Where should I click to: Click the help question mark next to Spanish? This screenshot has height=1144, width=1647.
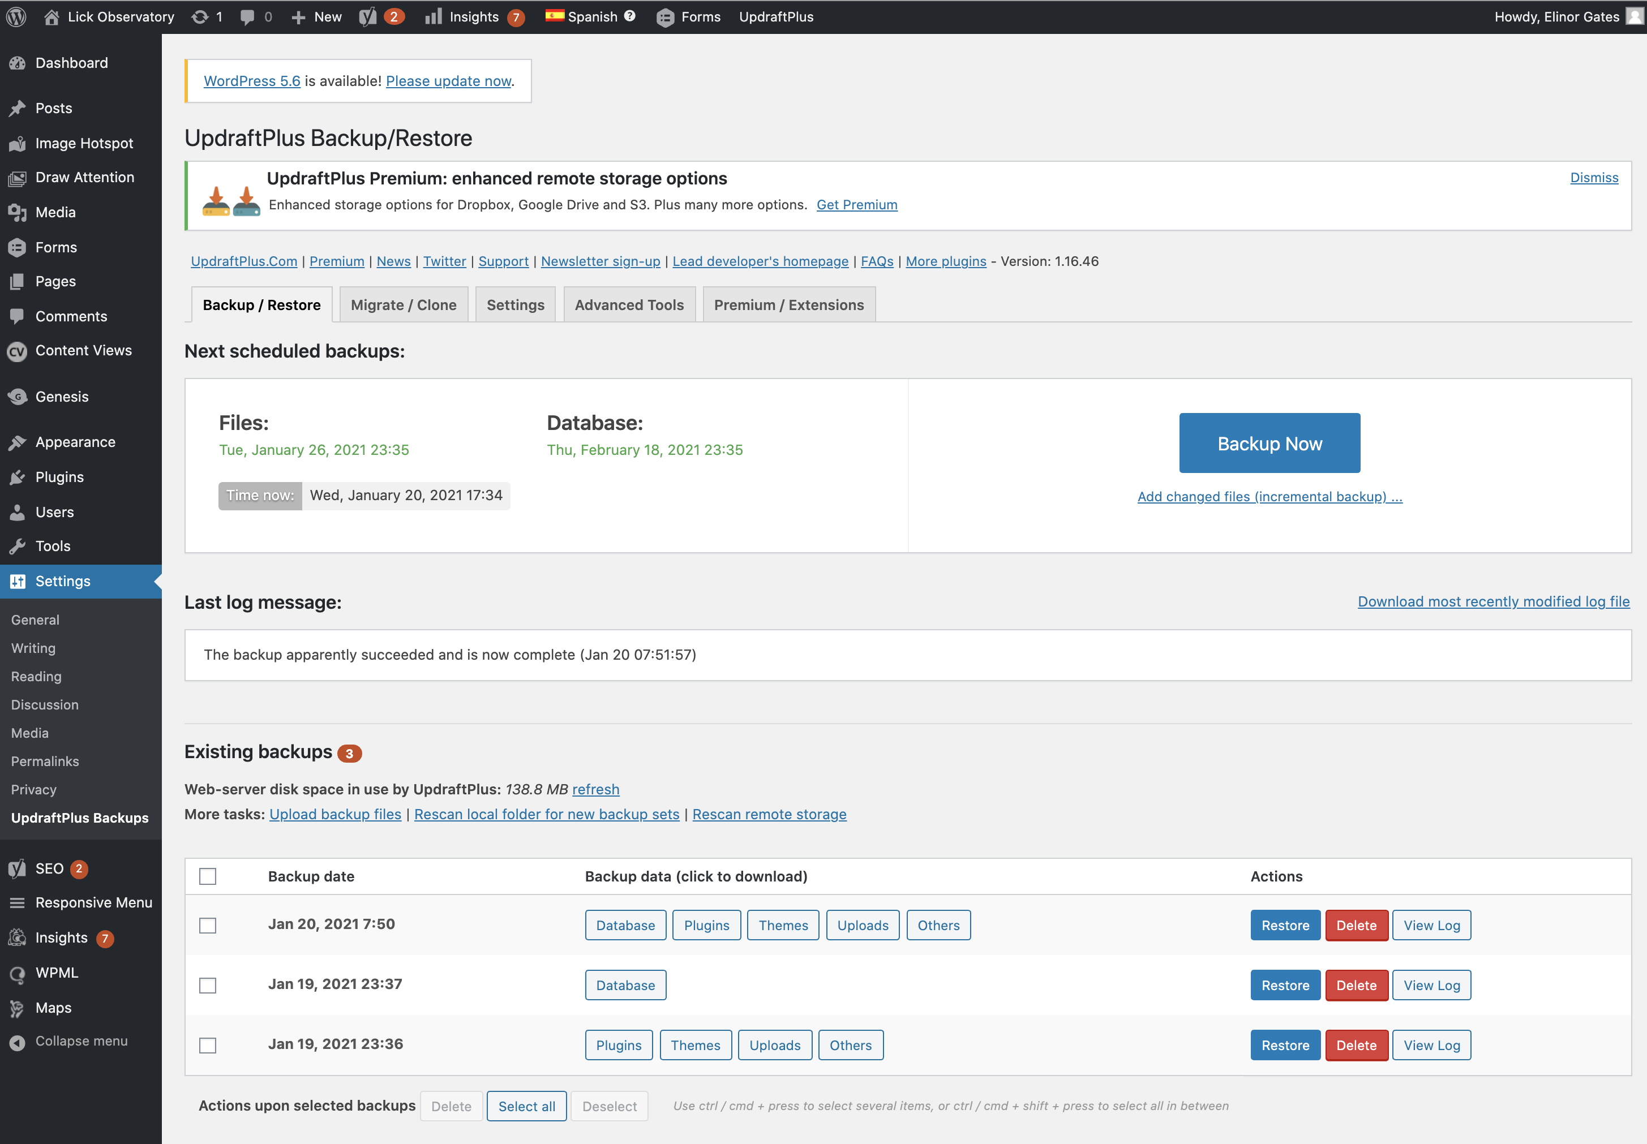click(629, 16)
